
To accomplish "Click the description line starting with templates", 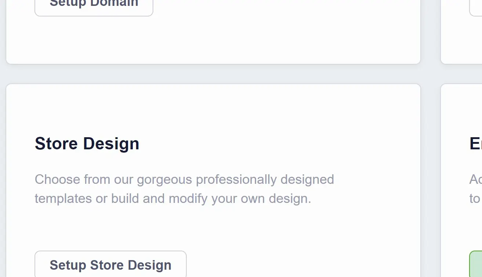I will click(x=173, y=198).
